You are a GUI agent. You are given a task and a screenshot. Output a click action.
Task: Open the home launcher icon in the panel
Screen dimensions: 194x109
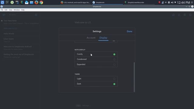coord(2,2)
